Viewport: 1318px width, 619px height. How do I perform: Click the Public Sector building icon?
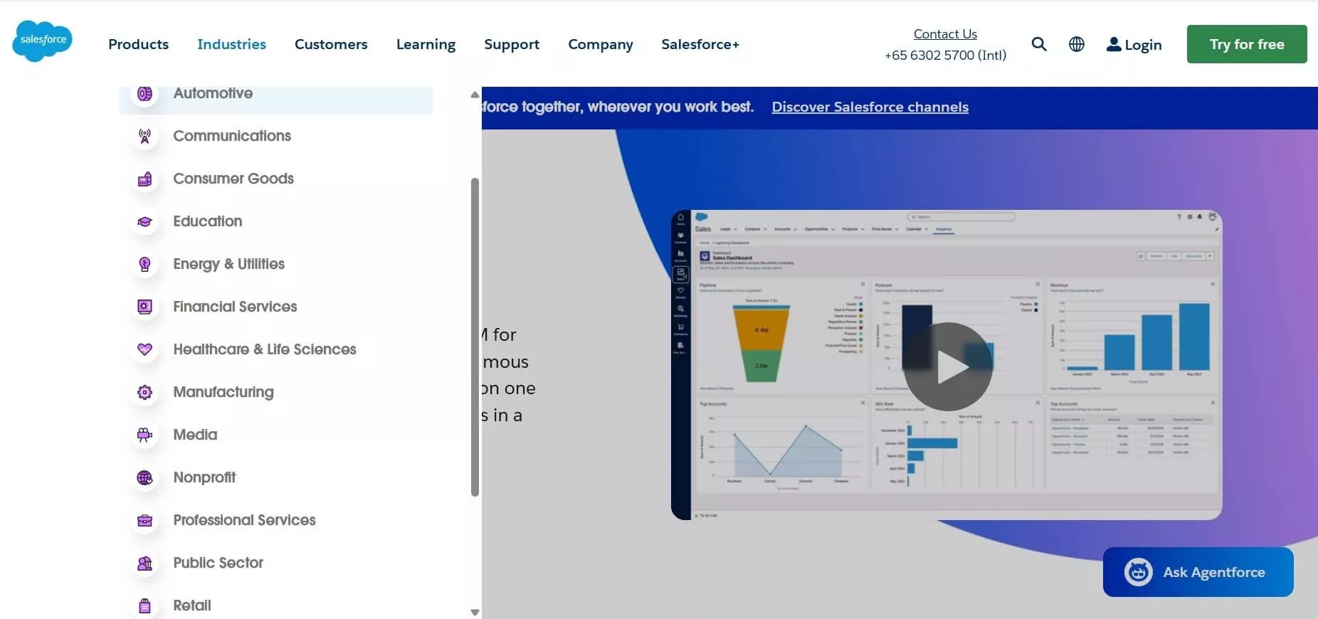(144, 563)
